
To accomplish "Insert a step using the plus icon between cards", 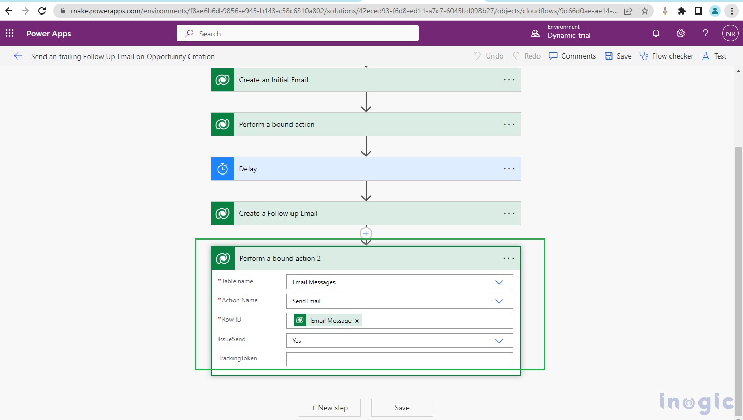I will [366, 233].
